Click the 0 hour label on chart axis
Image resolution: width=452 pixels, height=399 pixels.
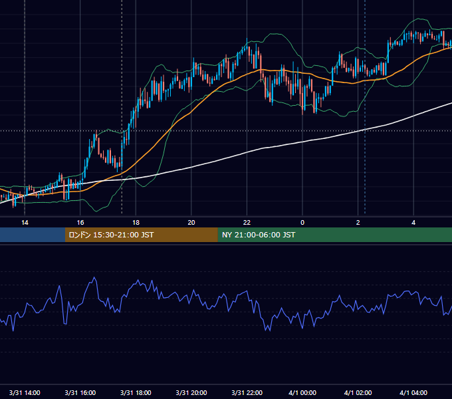tap(302, 223)
